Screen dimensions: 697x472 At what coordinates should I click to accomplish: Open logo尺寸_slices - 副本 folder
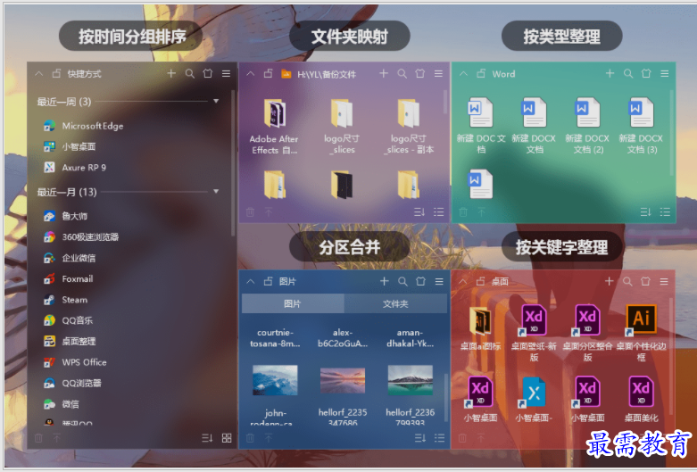tap(409, 126)
